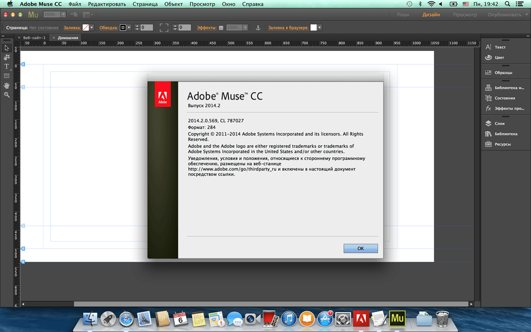Click the browser fill white swatch
The height and width of the screenshot is (332, 531).
coord(313,27)
